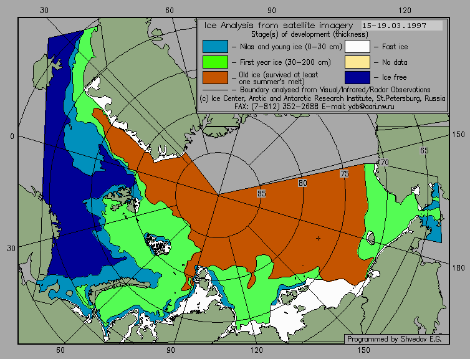The width and height of the screenshot is (470, 359).
Task: Click the 75 latitude label on map
Action: point(345,173)
